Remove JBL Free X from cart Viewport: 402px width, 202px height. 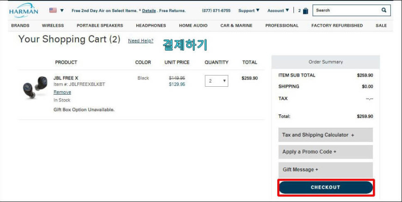62,92
